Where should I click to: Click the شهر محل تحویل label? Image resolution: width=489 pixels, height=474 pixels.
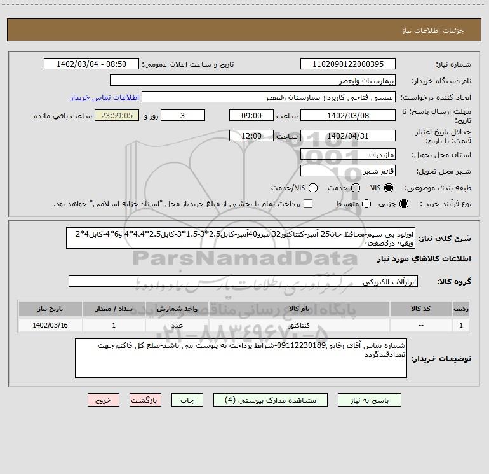tap(444, 172)
